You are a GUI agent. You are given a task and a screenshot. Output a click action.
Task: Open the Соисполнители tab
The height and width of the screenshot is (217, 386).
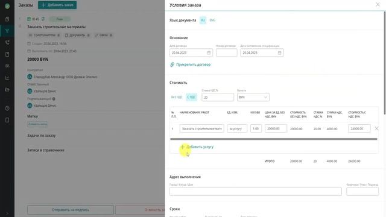[44, 35]
